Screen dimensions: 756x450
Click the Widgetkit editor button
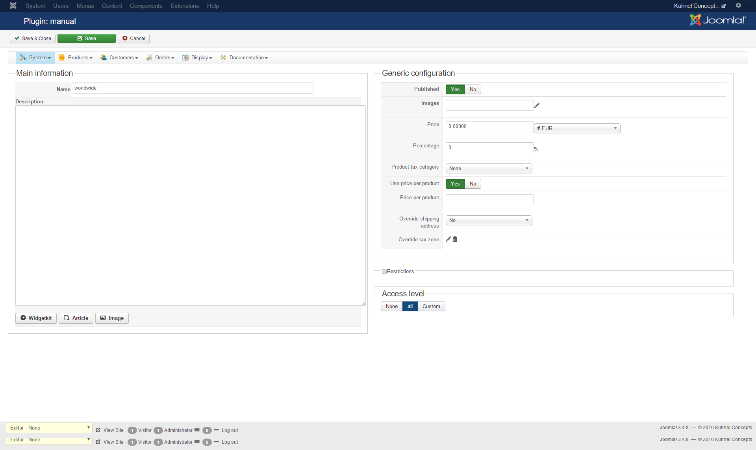(x=36, y=318)
